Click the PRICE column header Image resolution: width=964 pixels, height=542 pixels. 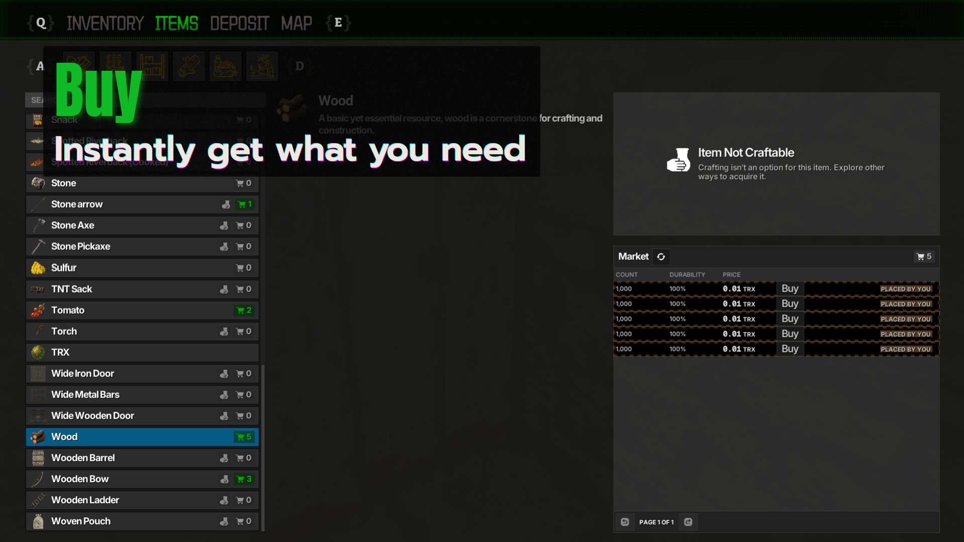(732, 275)
